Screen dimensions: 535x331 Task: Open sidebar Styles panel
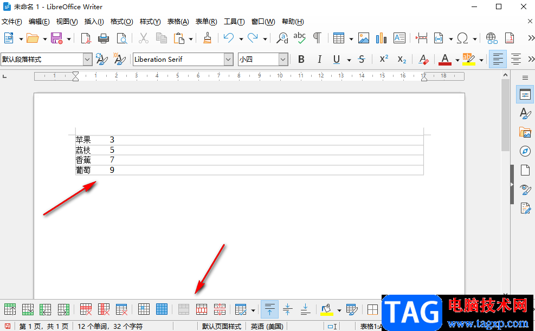(x=525, y=114)
